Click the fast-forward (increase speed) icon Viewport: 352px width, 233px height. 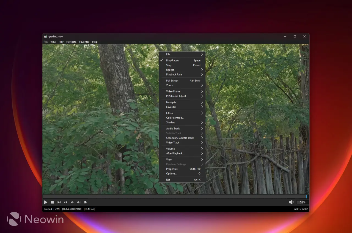[72, 202]
